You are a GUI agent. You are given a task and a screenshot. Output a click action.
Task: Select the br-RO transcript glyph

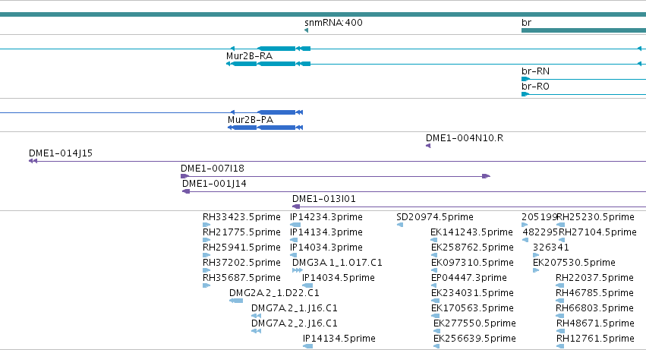point(584,94)
